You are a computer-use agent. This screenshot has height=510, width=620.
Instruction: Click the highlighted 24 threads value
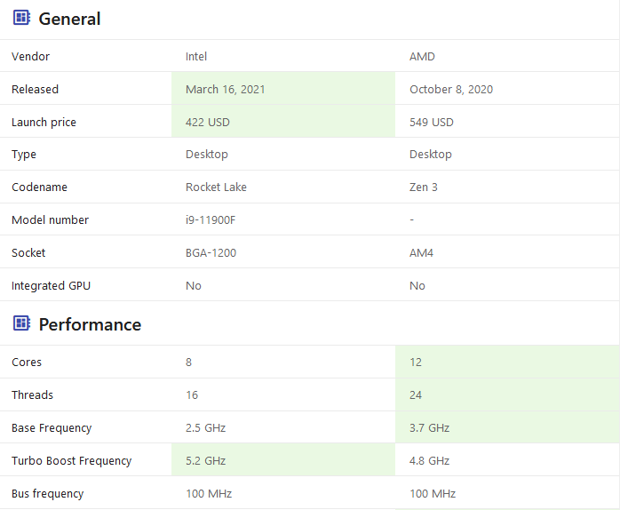point(416,395)
